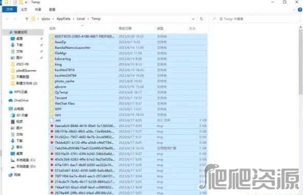
Task: Click the Temp search input box
Action: 255,19
